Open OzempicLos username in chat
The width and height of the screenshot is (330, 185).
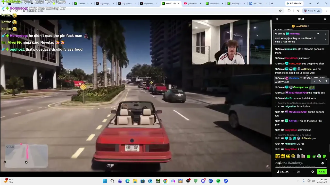pyautogui.click(x=301, y=87)
